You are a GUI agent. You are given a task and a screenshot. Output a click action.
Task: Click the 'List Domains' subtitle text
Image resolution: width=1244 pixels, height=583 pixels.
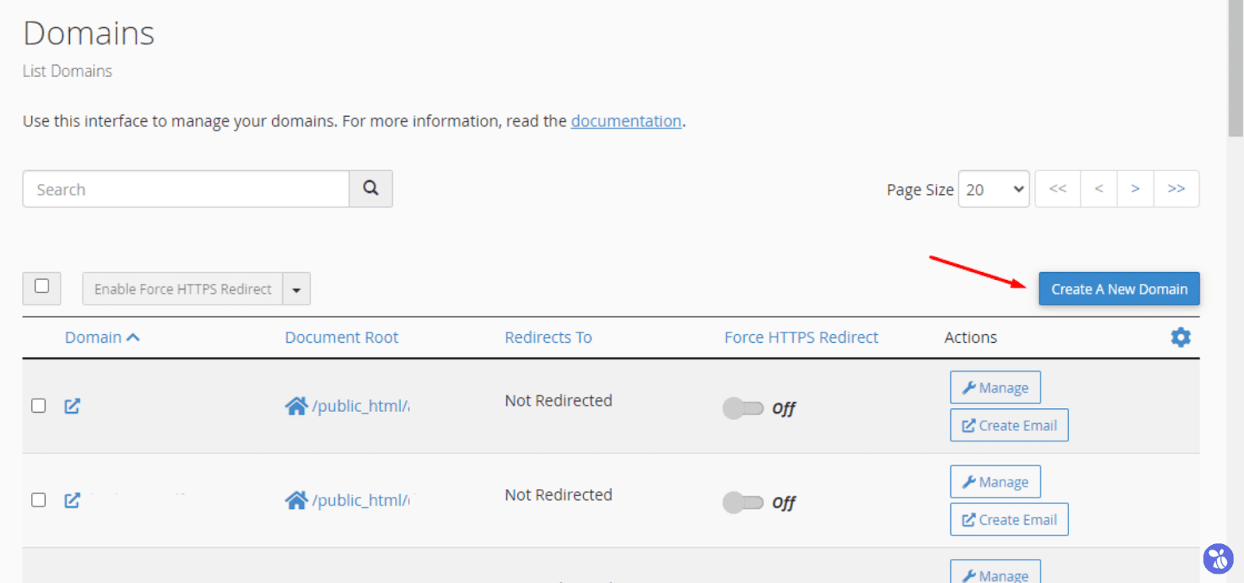67,71
